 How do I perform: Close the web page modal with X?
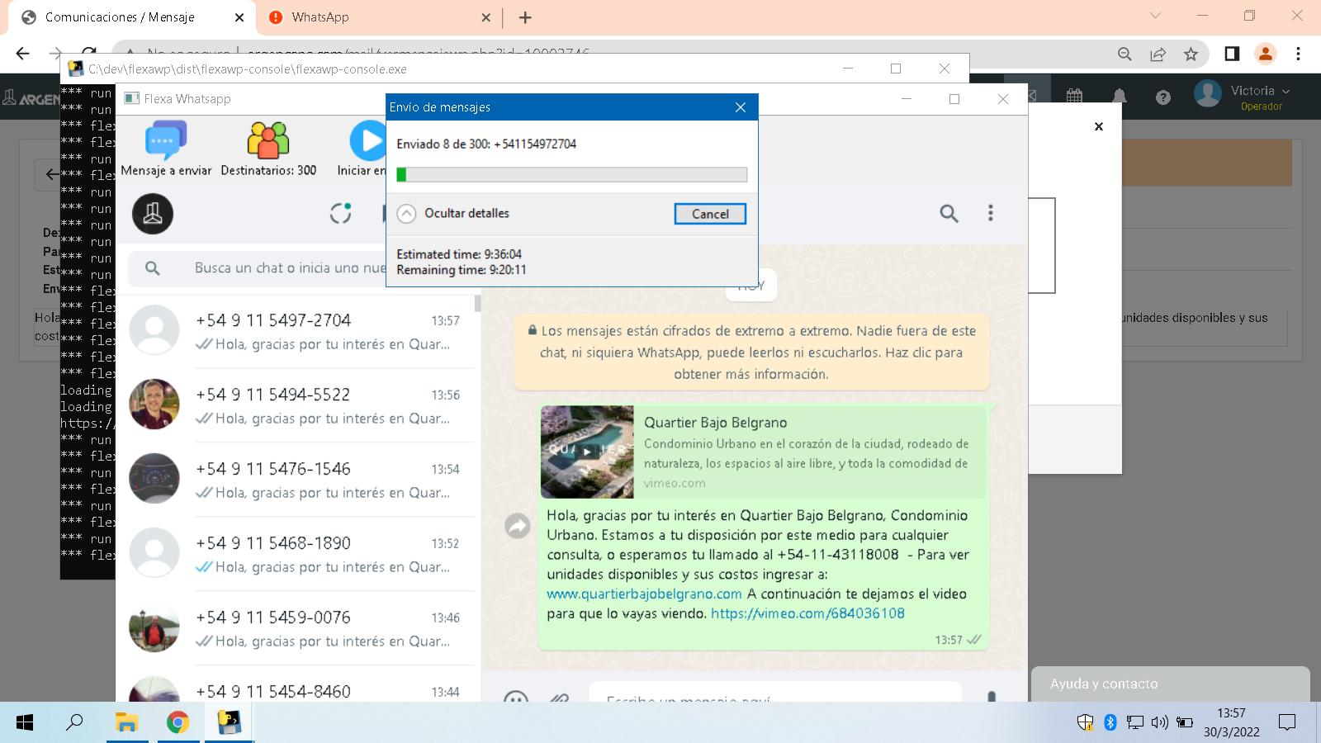[x=1098, y=126]
